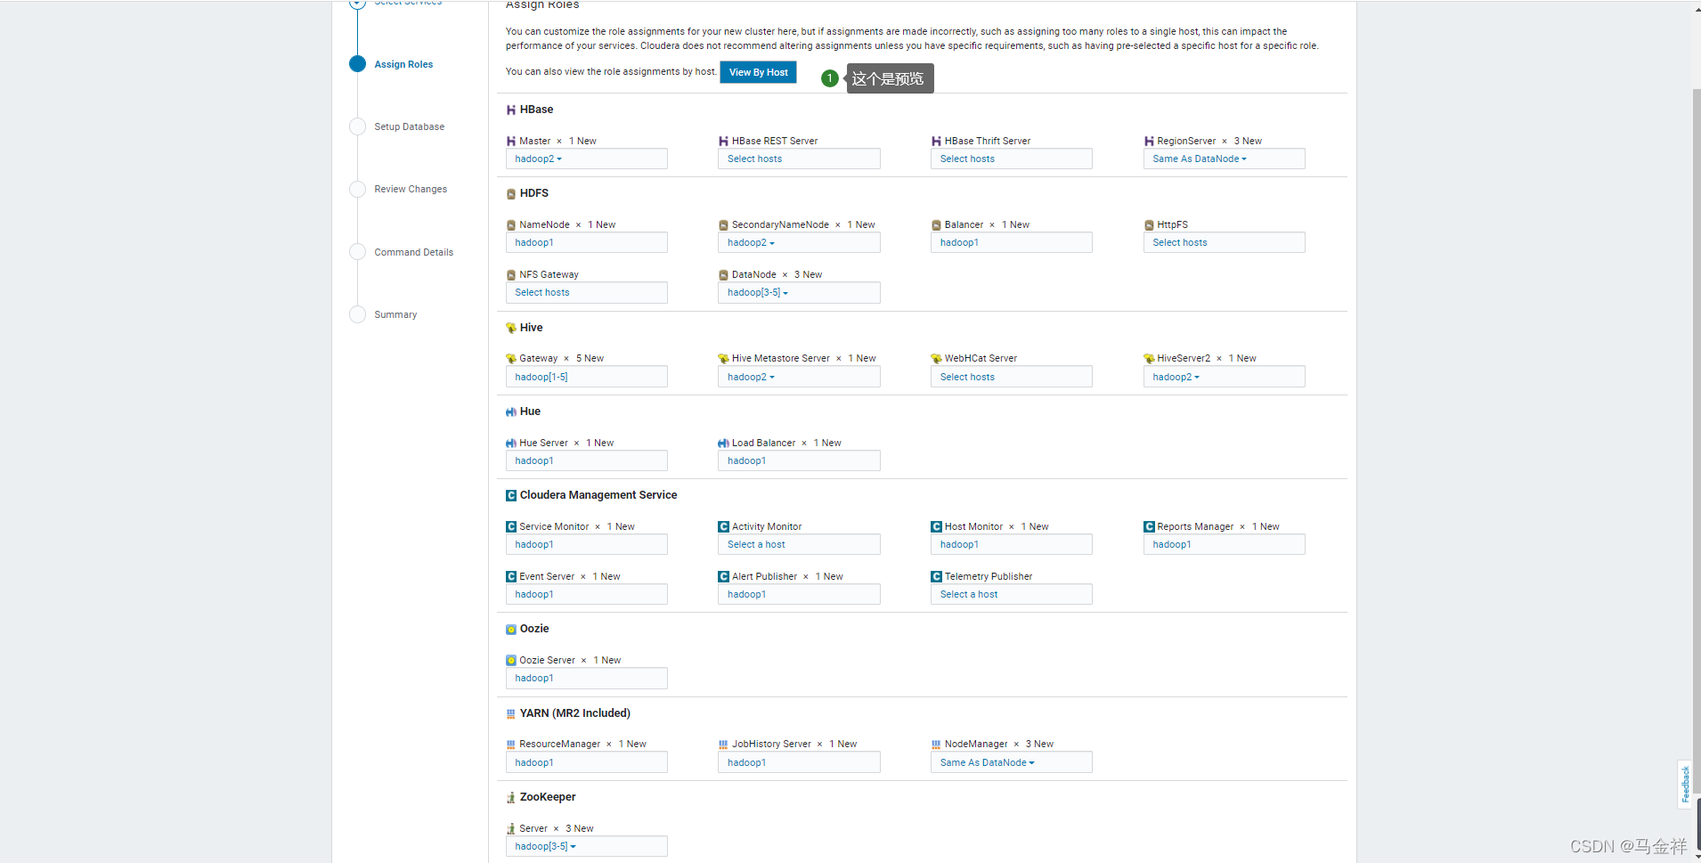The image size is (1701, 863).
Task: Click Select hosts for NFS Gateway
Action: (587, 292)
